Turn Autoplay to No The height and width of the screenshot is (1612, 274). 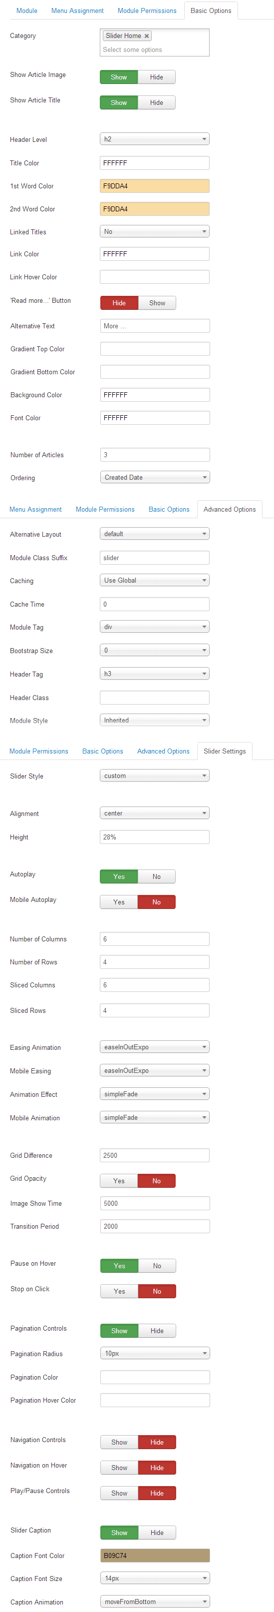pos(156,877)
